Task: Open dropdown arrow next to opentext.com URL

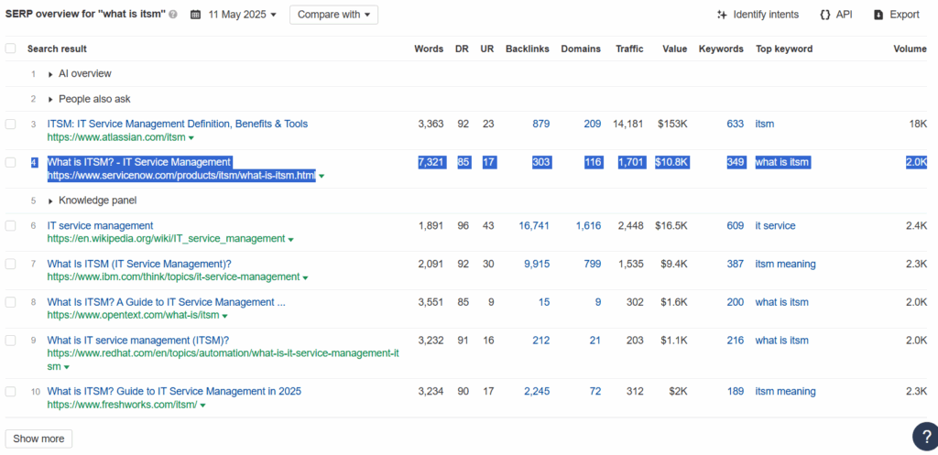Action: 225,316
